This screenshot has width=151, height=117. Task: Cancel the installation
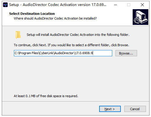(135, 109)
